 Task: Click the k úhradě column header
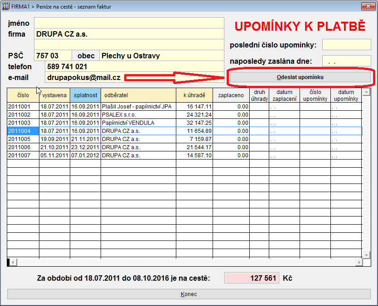194,95
